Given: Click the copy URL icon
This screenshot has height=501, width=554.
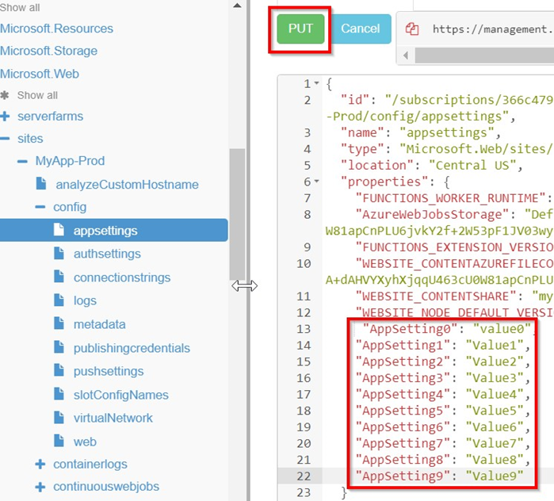Looking at the screenshot, I should click(x=411, y=29).
